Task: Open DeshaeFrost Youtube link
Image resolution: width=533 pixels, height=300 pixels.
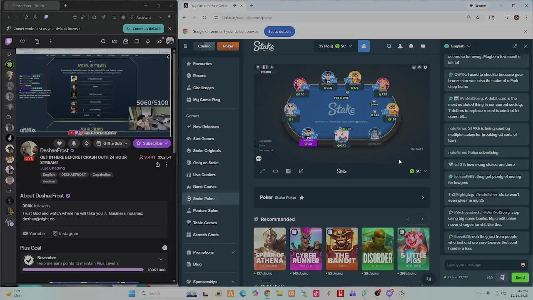Action: (34, 234)
